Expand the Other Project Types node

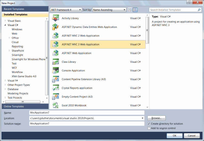5,85
